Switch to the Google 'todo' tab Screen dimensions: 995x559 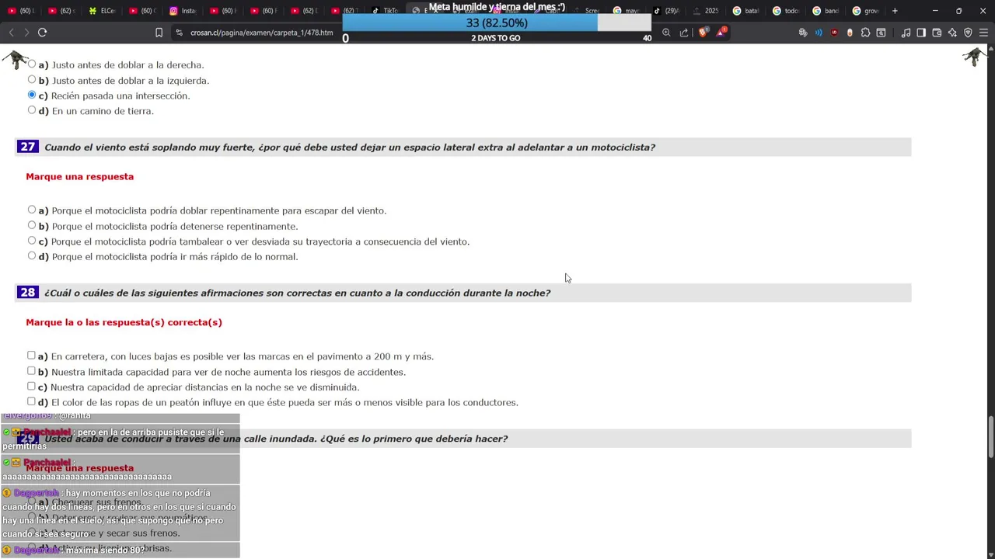[786, 11]
